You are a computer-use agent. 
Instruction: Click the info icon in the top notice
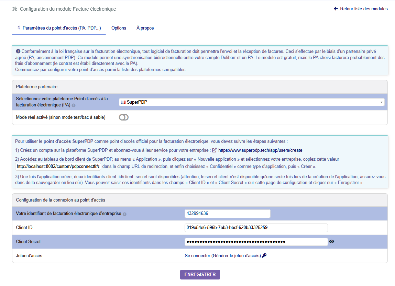[x=18, y=51]
